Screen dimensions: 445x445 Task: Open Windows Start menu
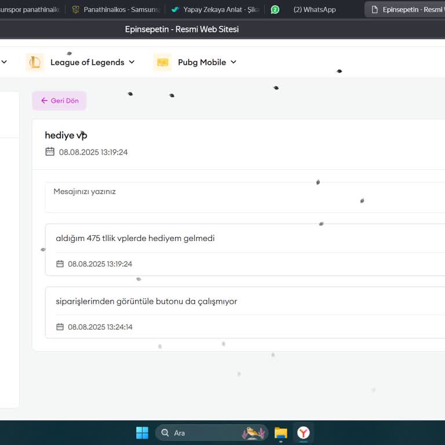click(x=142, y=433)
